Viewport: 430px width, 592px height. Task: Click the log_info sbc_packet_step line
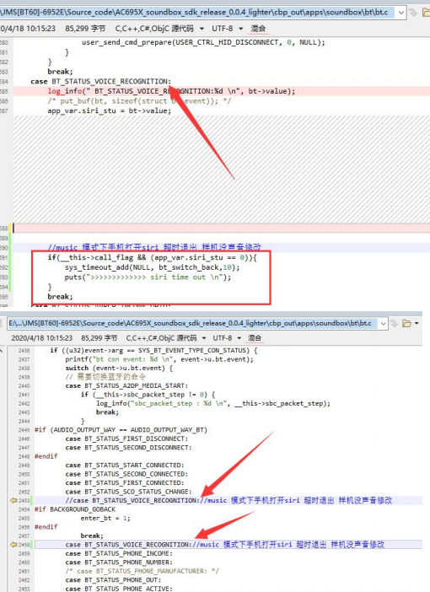[213, 403]
